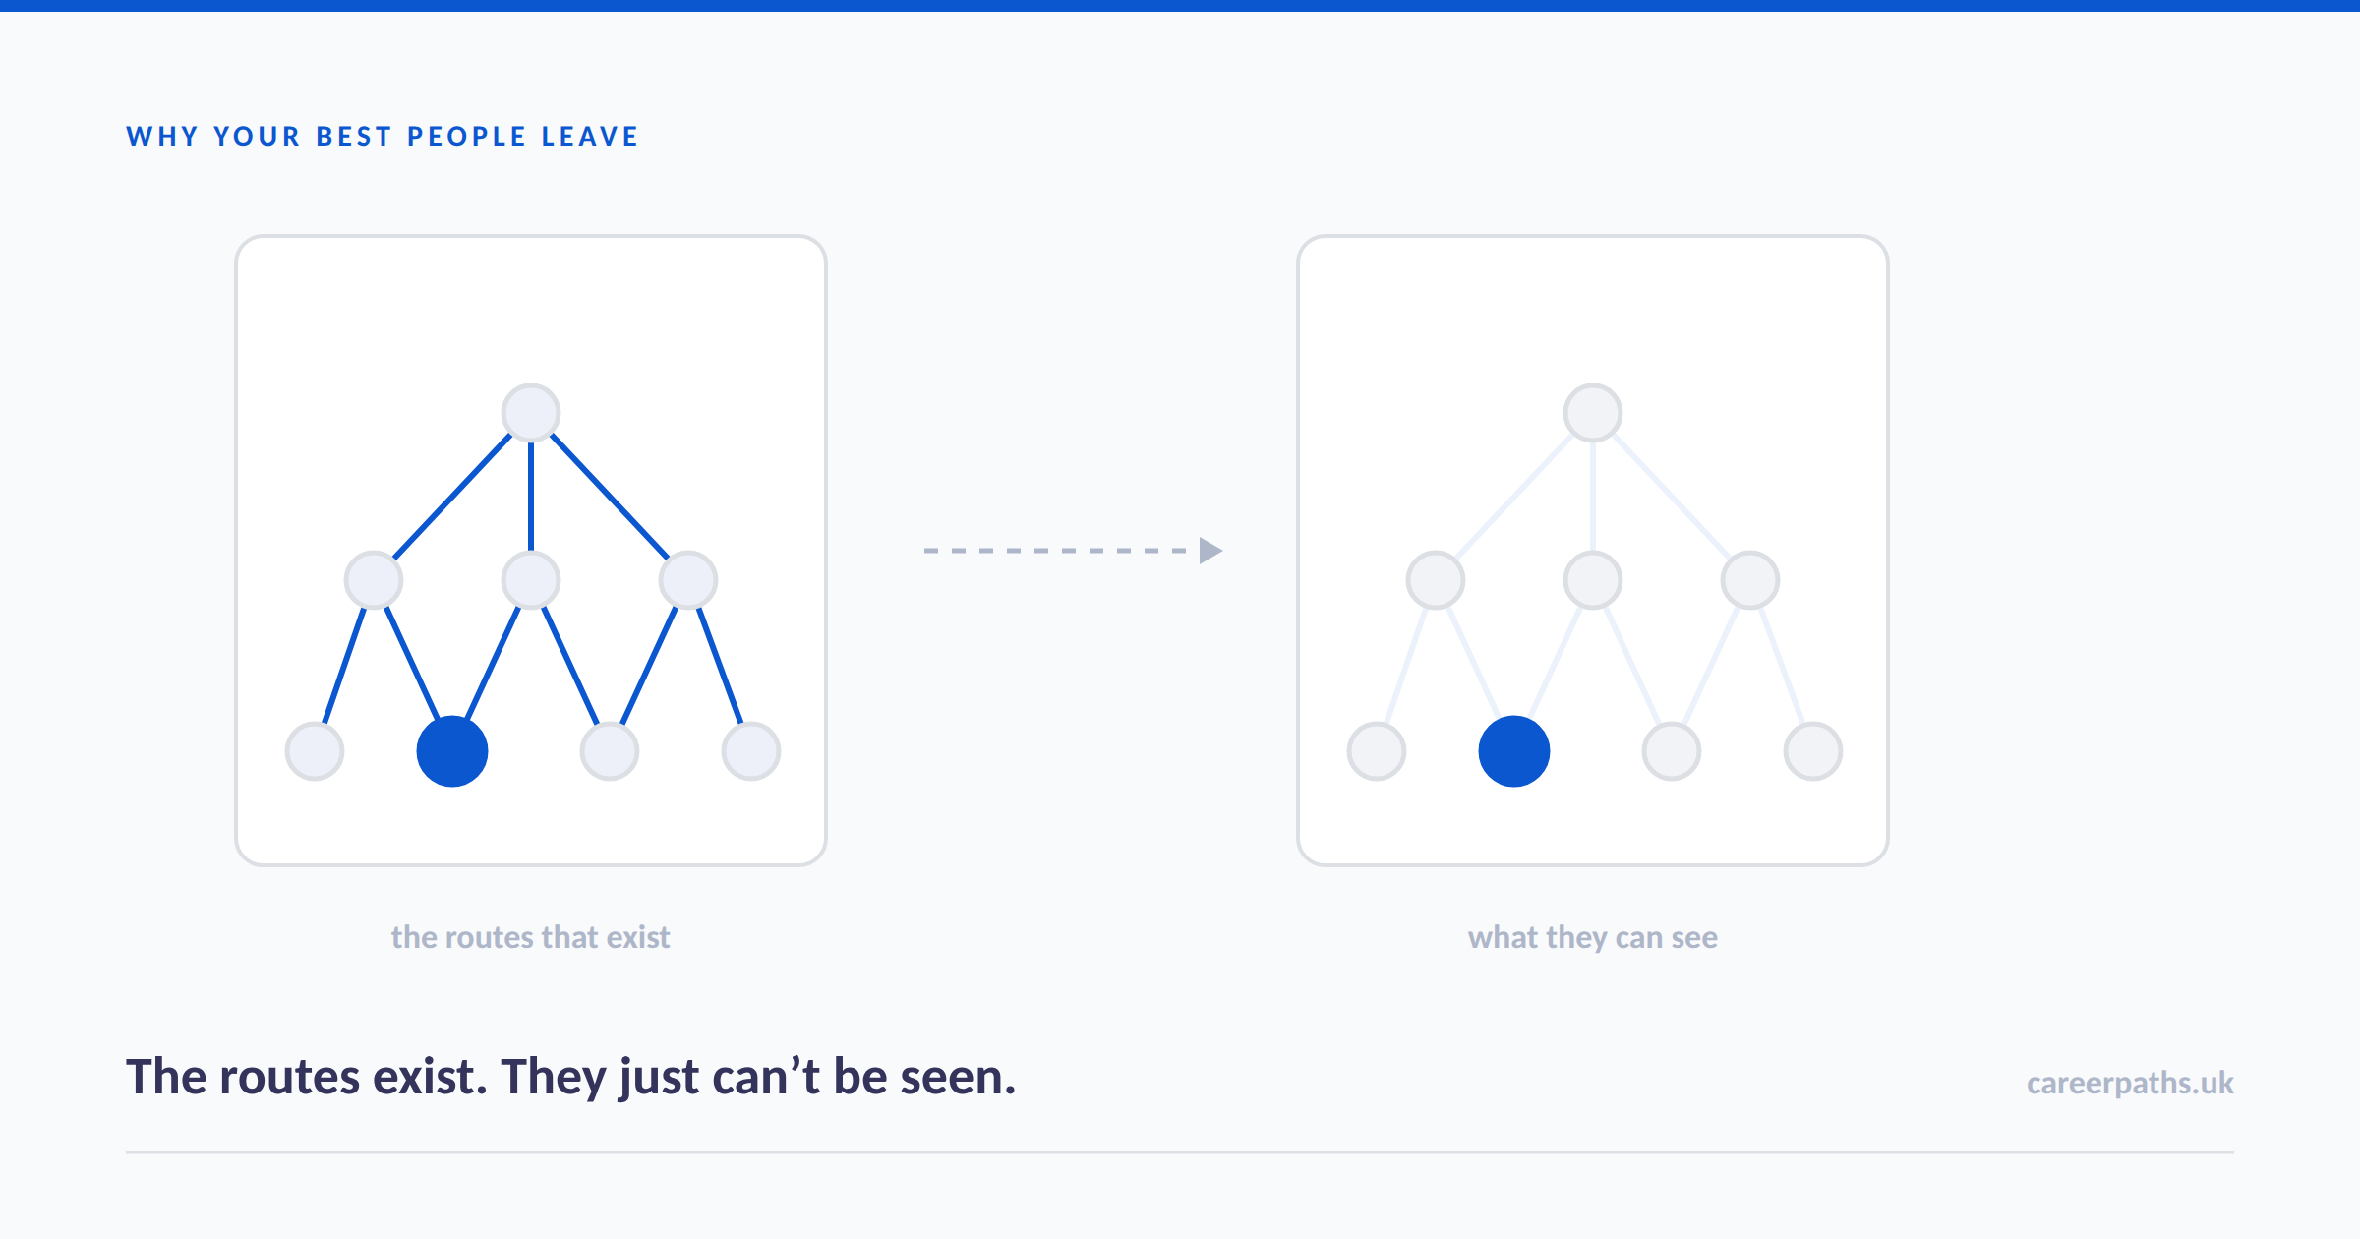Click the middle-row right node in left diagram
This screenshot has width=2360, height=1239.
point(688,580)
